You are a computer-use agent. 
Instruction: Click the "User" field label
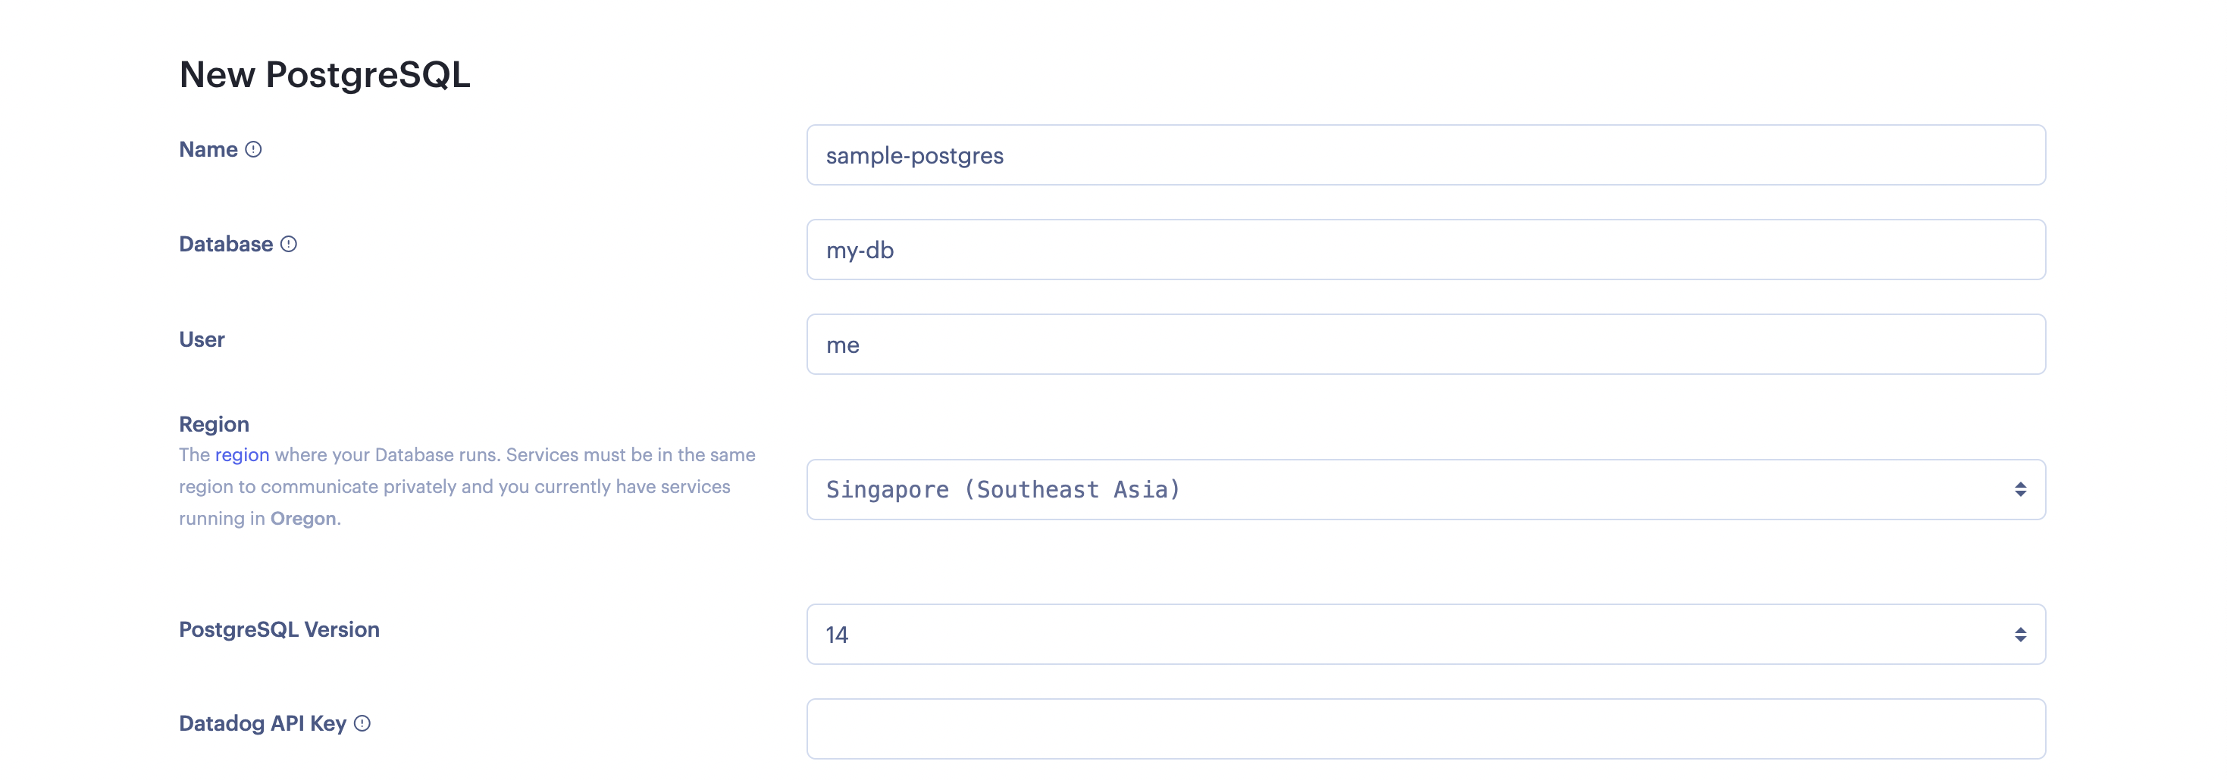(202, 339)
